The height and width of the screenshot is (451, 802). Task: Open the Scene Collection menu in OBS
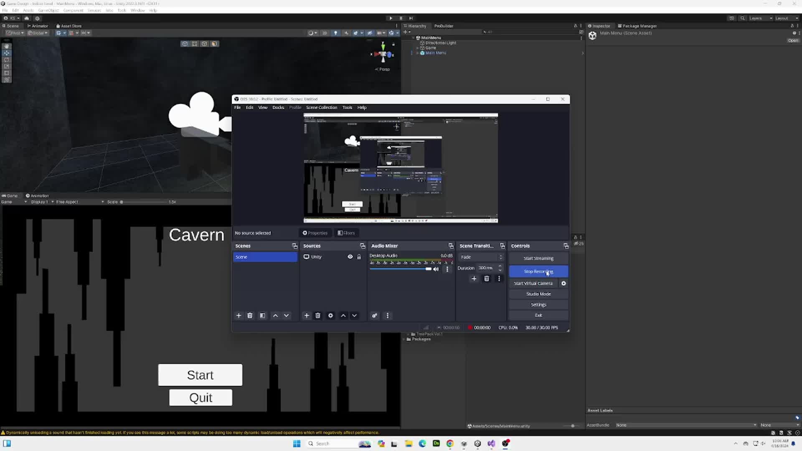coord(322,107)
